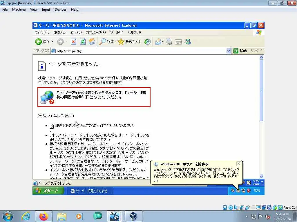Stop page loading with the red X icon
Screen dimensions: 297x222
click(73, 42)
